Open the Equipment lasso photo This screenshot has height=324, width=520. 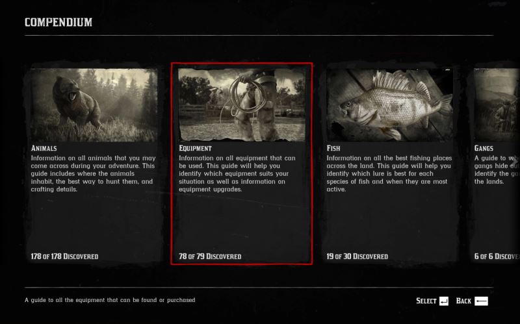coord(242,105)
